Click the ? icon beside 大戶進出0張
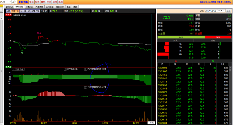233x125 pixels. (65, 69)
